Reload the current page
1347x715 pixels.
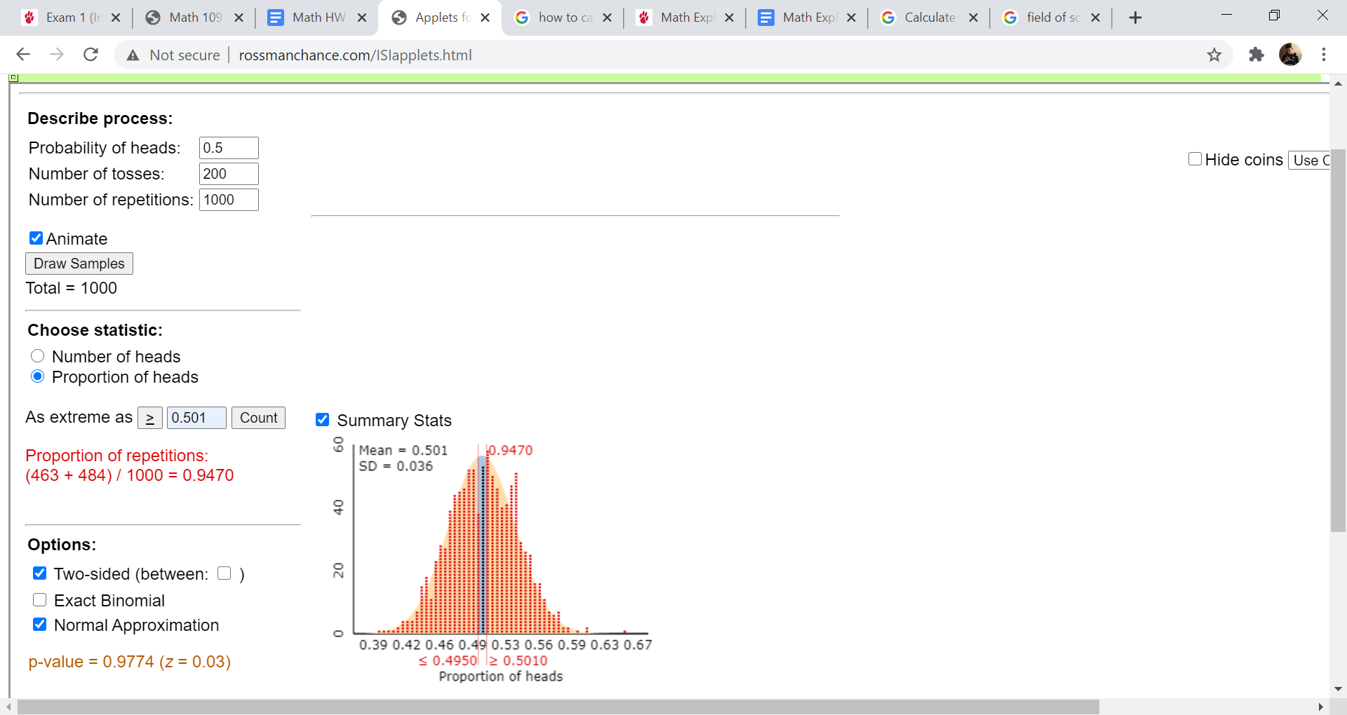91,55
